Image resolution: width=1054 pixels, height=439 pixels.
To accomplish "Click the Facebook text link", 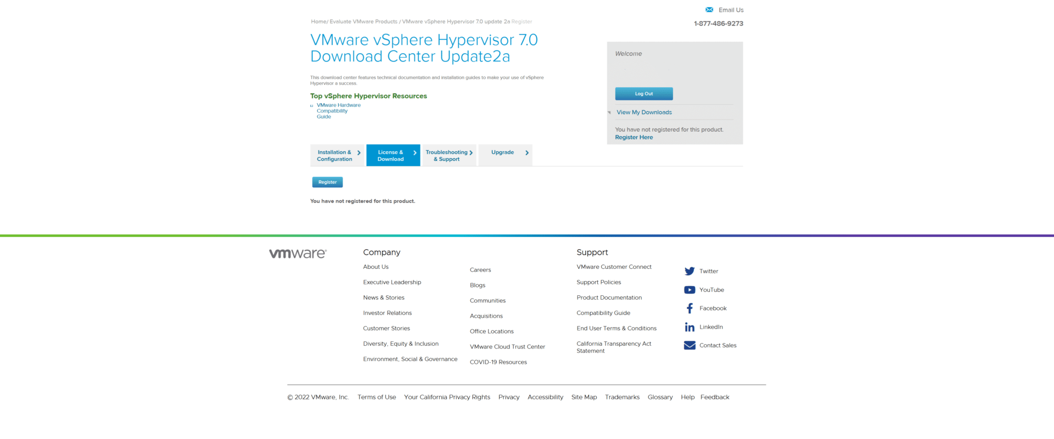I will (713, 309).
